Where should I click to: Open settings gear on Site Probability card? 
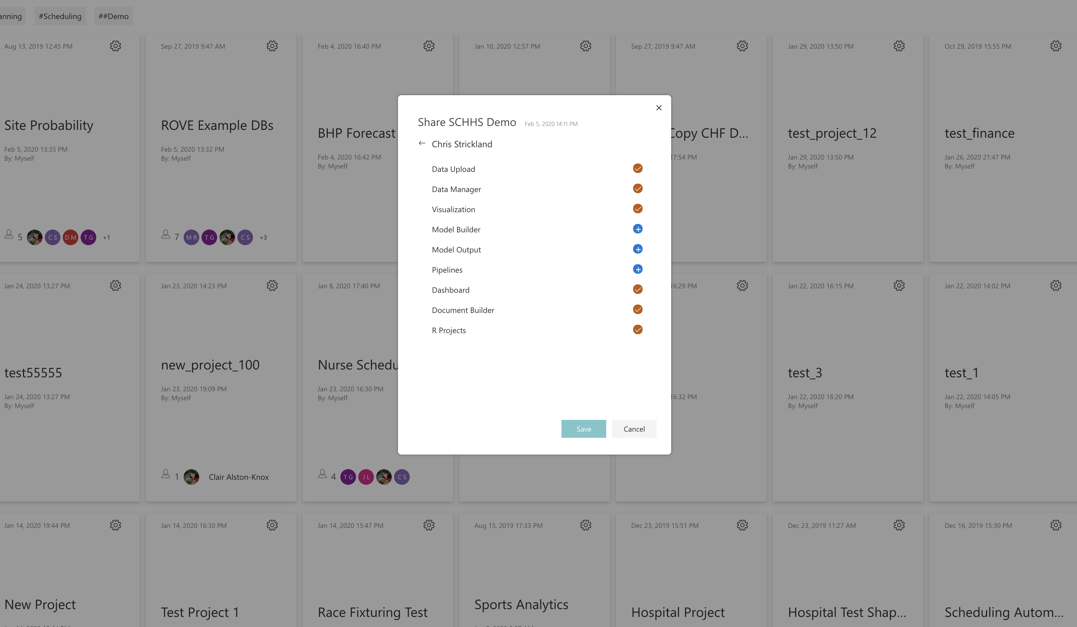[x=115, y=46]
